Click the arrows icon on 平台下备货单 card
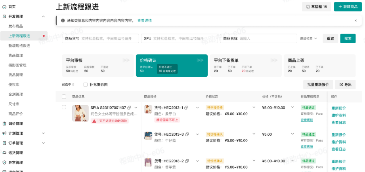Viewport: 365px width, 172px height. pyautogui.click(x=274, y=60)
